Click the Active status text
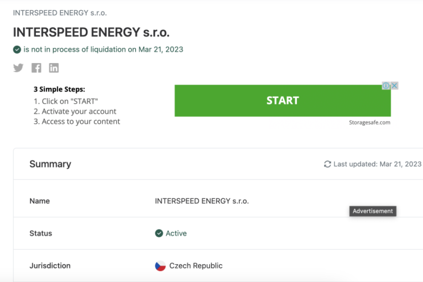 click(x=176, y=233)
